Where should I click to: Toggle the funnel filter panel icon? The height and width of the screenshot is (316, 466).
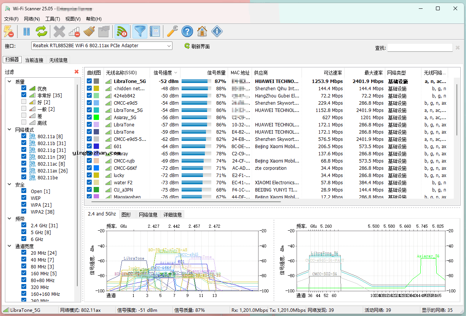click(x=140, y=31)
